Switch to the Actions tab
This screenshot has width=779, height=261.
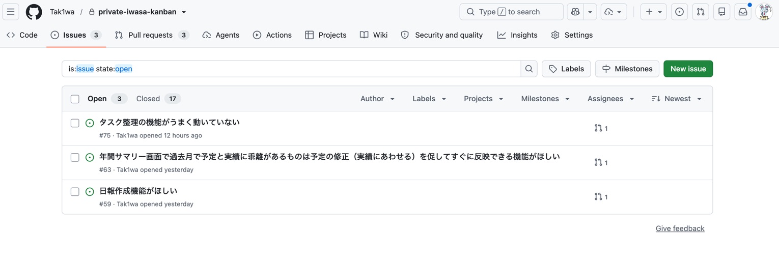pyautogui.click(x=272, y=35)
